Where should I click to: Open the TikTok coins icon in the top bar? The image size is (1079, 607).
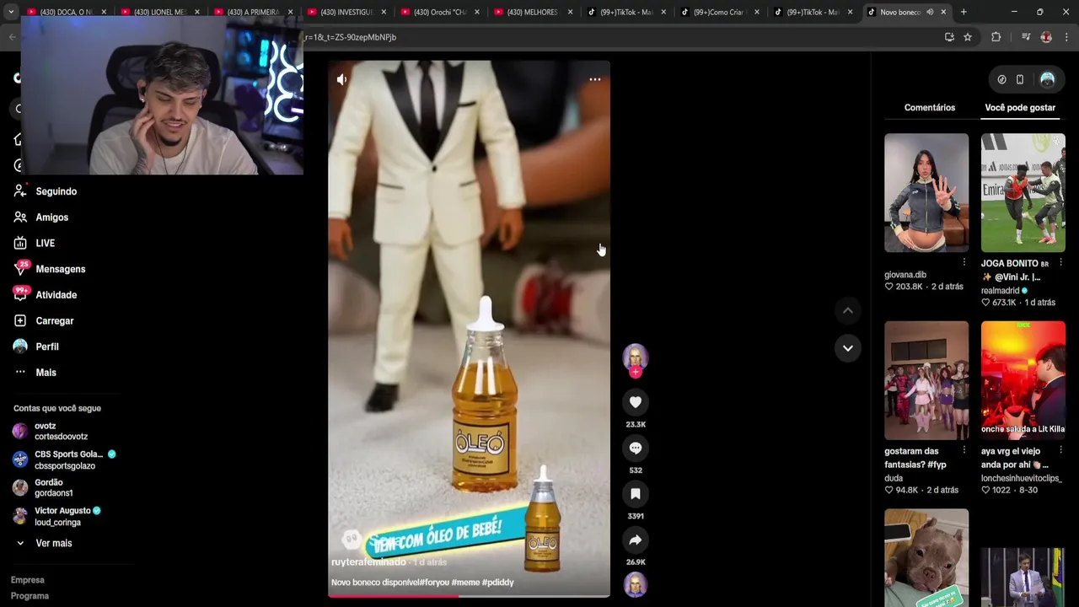[x=1001, y=79]
